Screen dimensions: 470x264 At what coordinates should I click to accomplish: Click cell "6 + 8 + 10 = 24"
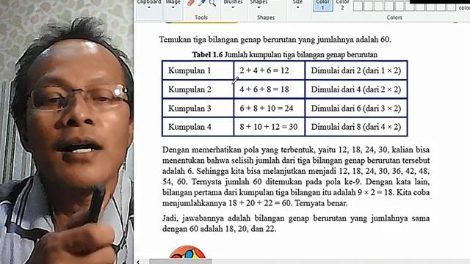pyautogui.click(x=270, y=108)
